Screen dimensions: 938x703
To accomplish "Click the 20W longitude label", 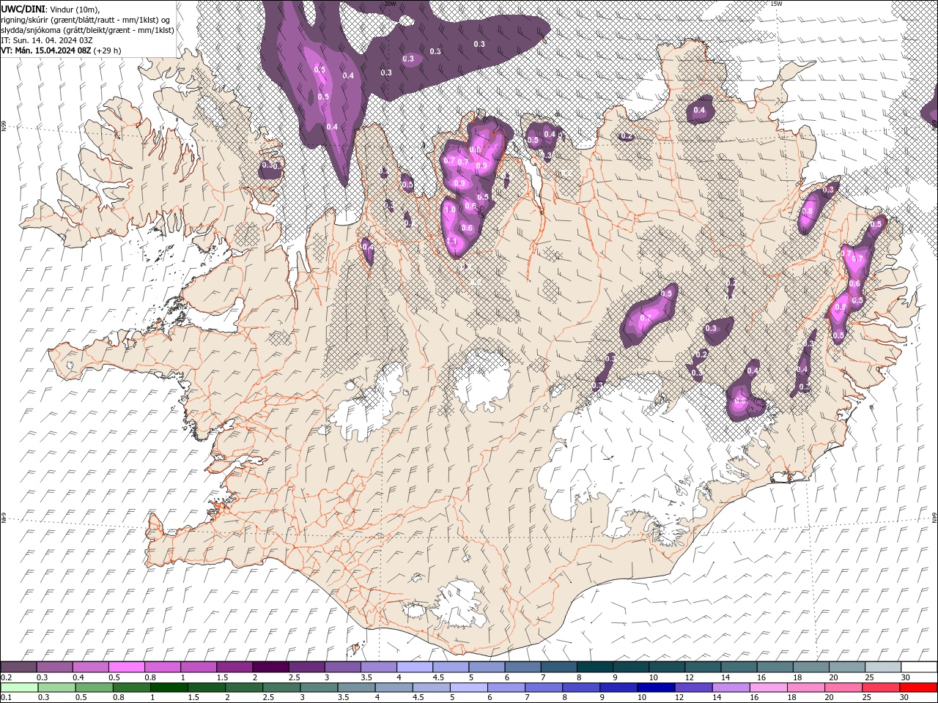I will coord(390,4).
